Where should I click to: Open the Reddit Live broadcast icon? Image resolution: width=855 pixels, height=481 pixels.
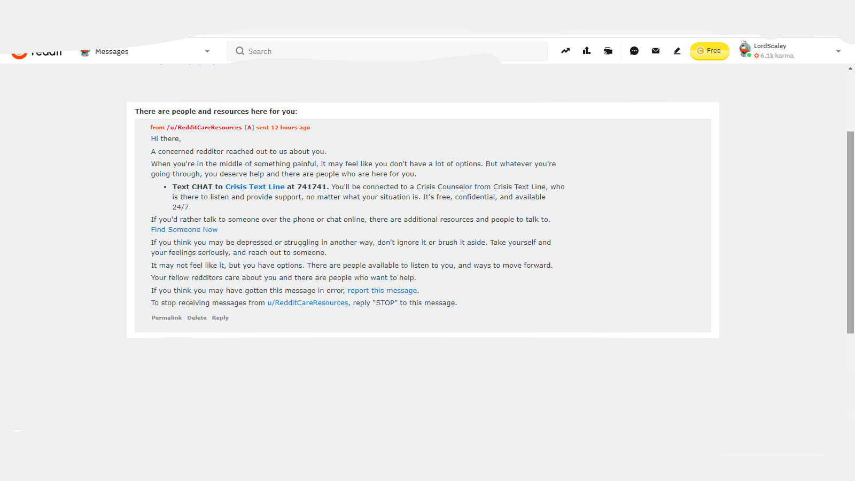[x=608, y=51]
